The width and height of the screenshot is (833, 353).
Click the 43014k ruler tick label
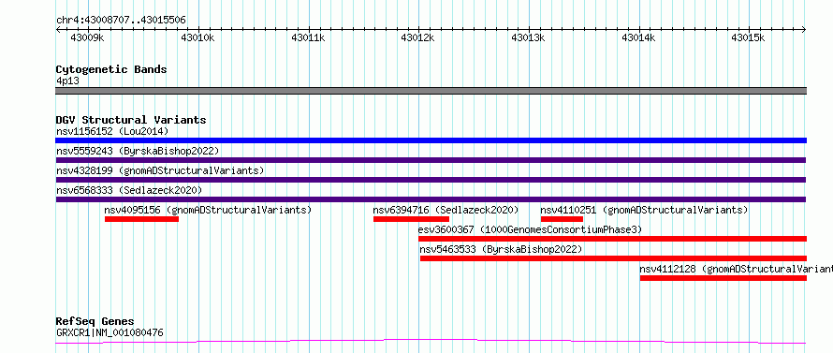click(x=638, y=37)
